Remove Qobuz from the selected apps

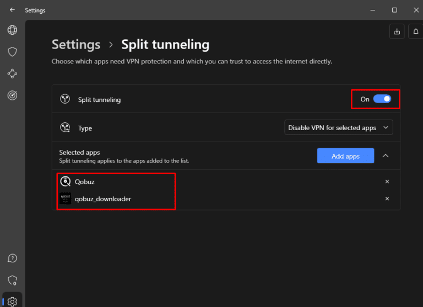click(387, 181)
